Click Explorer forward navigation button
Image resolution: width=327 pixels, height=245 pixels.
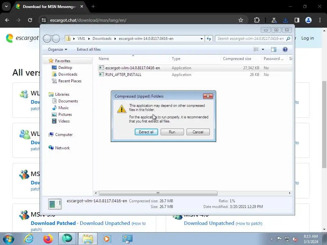coord(56,39)
